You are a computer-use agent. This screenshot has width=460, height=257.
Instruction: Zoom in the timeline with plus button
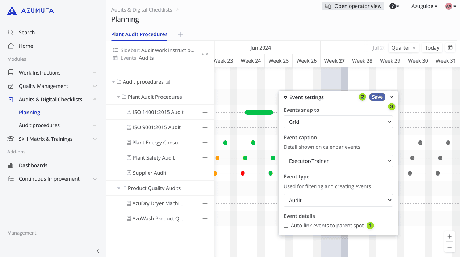tap(449, 236)
